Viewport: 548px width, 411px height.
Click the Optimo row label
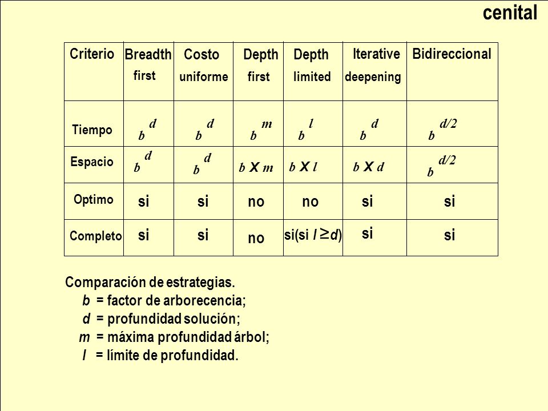coord(93,199)
